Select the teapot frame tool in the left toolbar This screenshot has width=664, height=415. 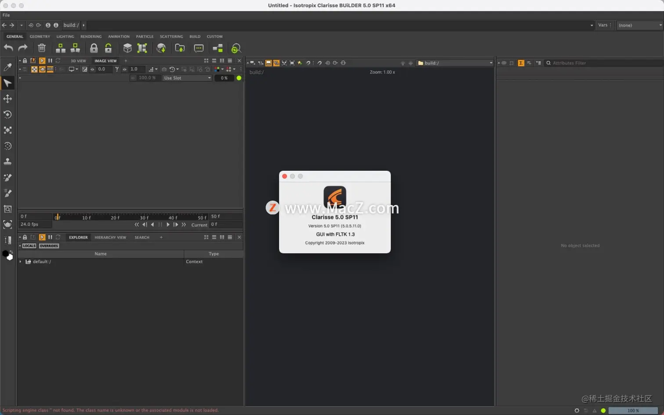(x=7, y=225)
